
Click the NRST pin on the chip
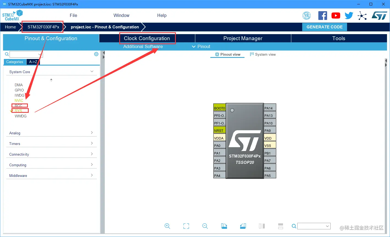pyautogui.click(x=220, y=130)
